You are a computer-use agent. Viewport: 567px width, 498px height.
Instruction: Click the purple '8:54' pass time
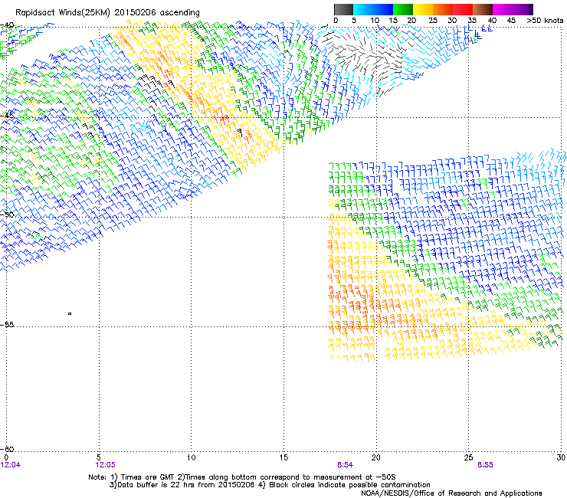click(346, 465)
